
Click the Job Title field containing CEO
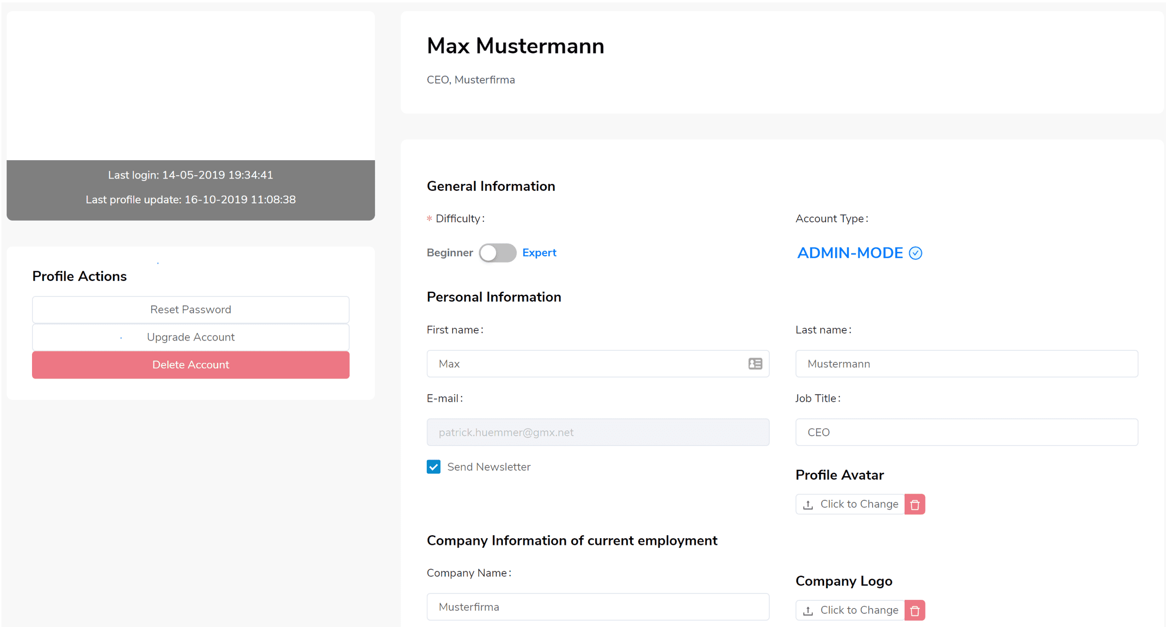point(966,432)
